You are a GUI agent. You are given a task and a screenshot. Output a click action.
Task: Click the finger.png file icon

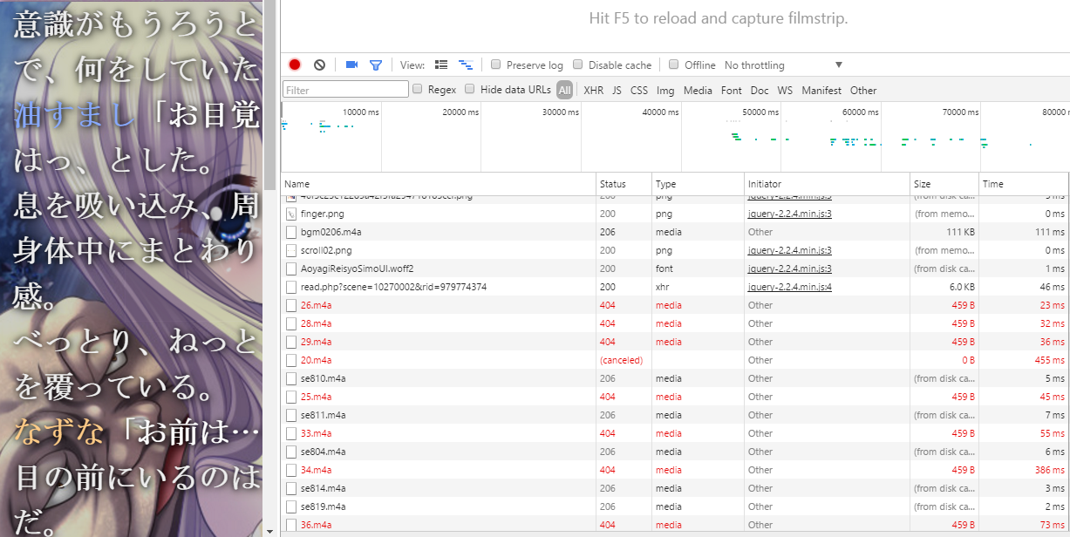click(291, 214)
